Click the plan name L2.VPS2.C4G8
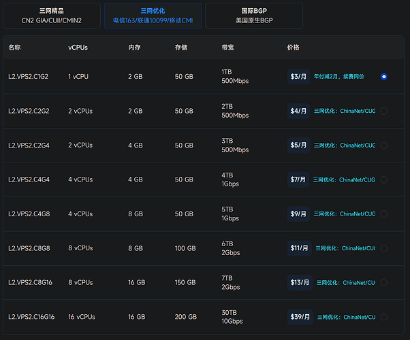The height and width of the screenshot is (340, 410). (x=29, y=214)
